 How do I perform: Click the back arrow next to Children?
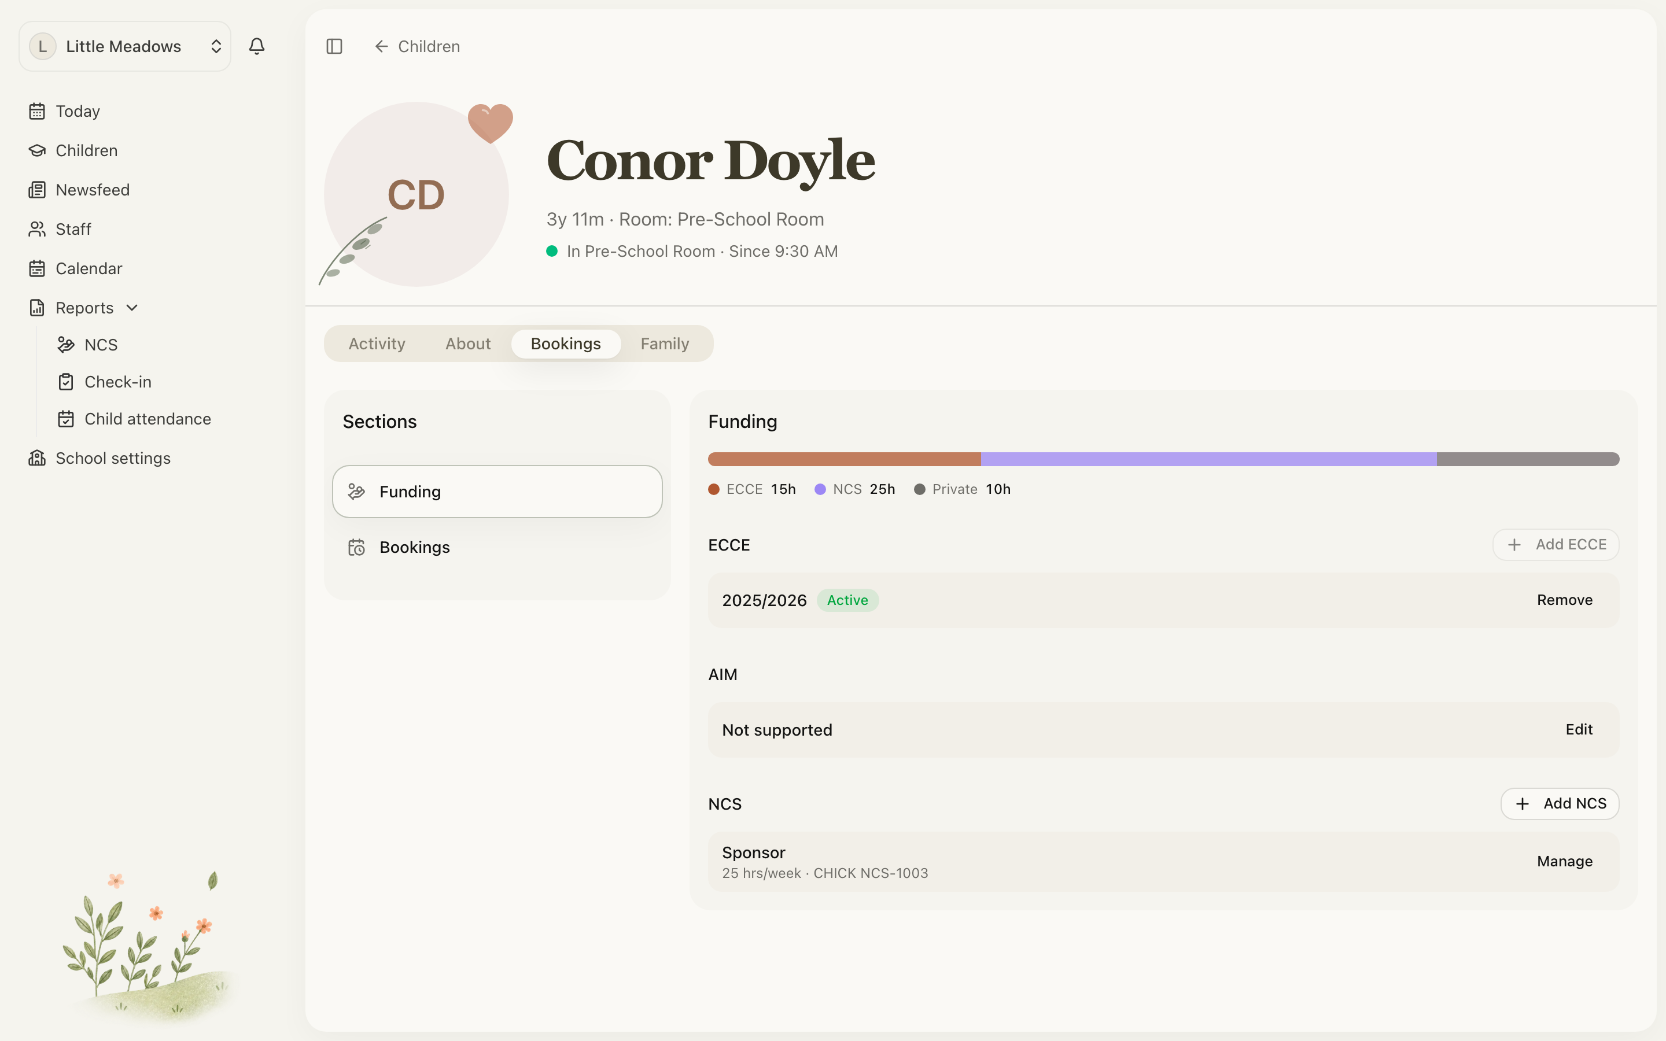point(381,46)
